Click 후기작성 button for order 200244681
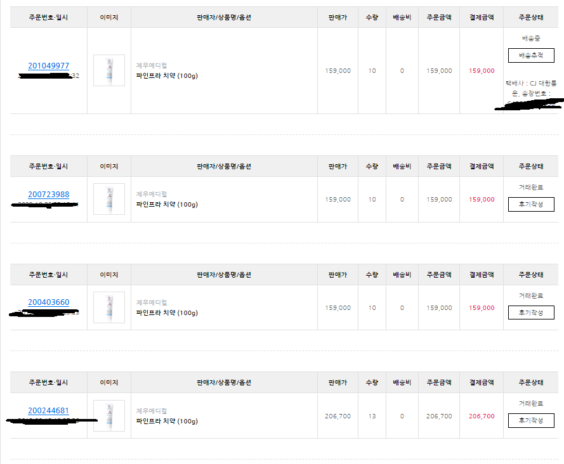Image resolution: width=564 pixels, height=464 pixels. [x=531, y=420]
